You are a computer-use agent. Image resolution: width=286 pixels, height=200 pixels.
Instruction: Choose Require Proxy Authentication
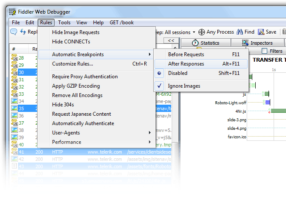click(96, 77)
